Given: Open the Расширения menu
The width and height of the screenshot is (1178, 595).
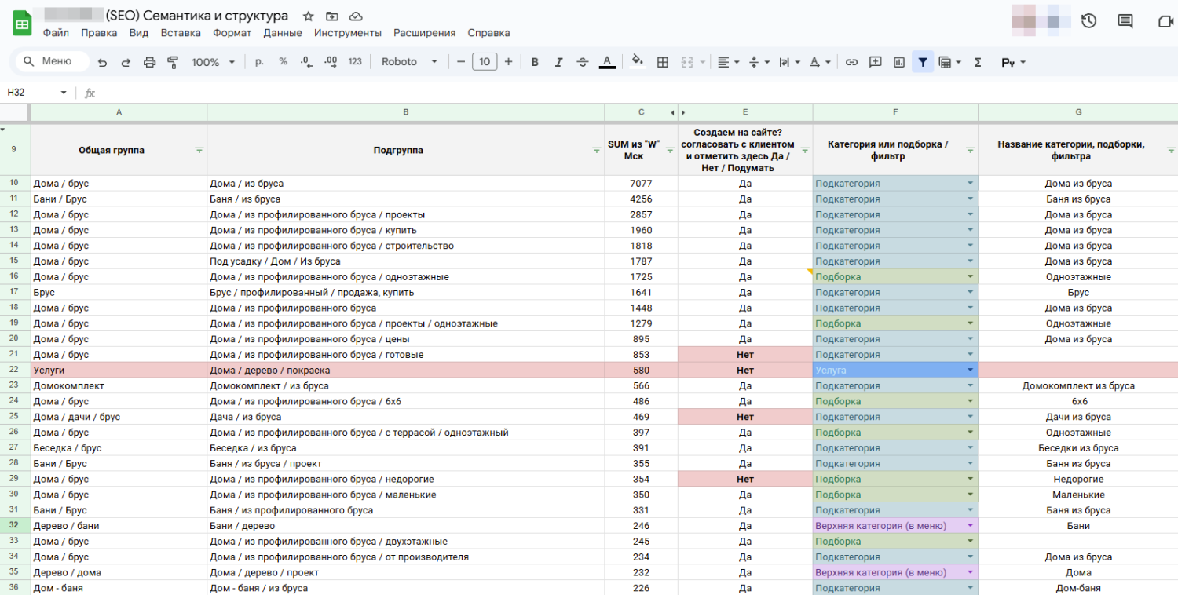Looking at the screenshot, I should 424,33.
